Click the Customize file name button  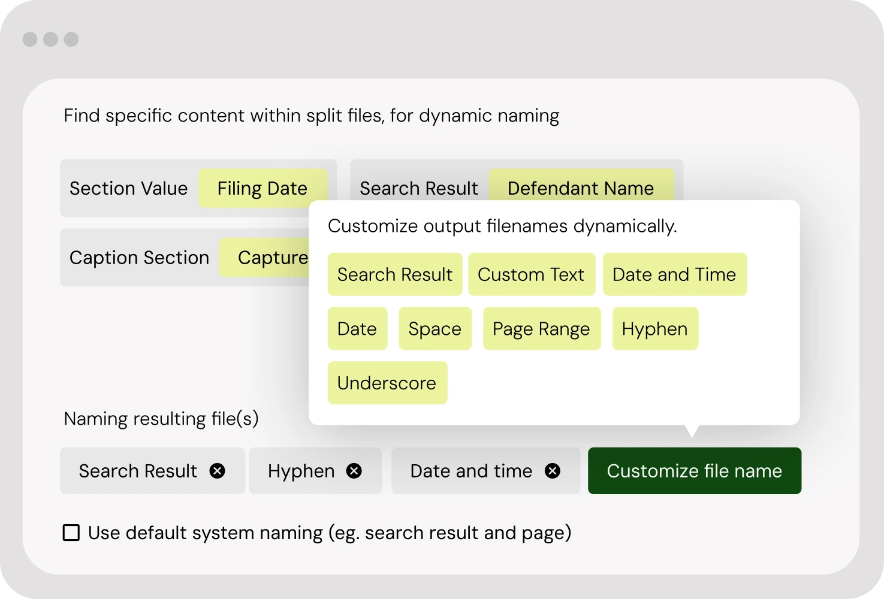point(694,471)
